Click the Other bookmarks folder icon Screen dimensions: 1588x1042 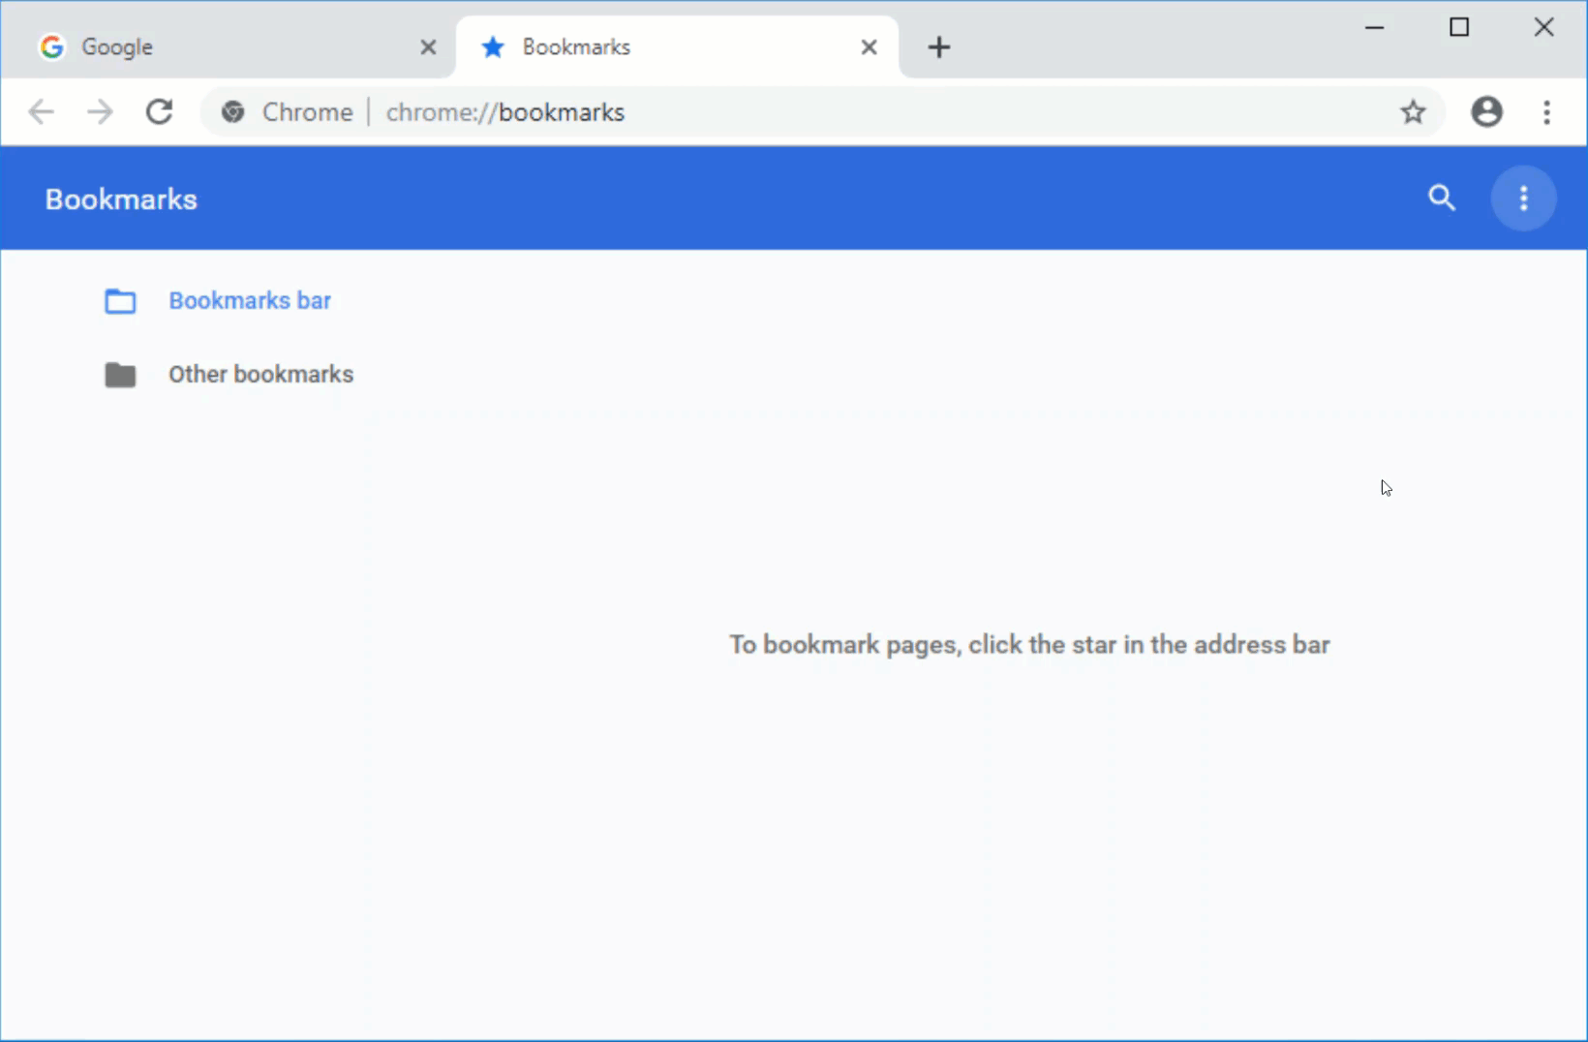(120, 375)
